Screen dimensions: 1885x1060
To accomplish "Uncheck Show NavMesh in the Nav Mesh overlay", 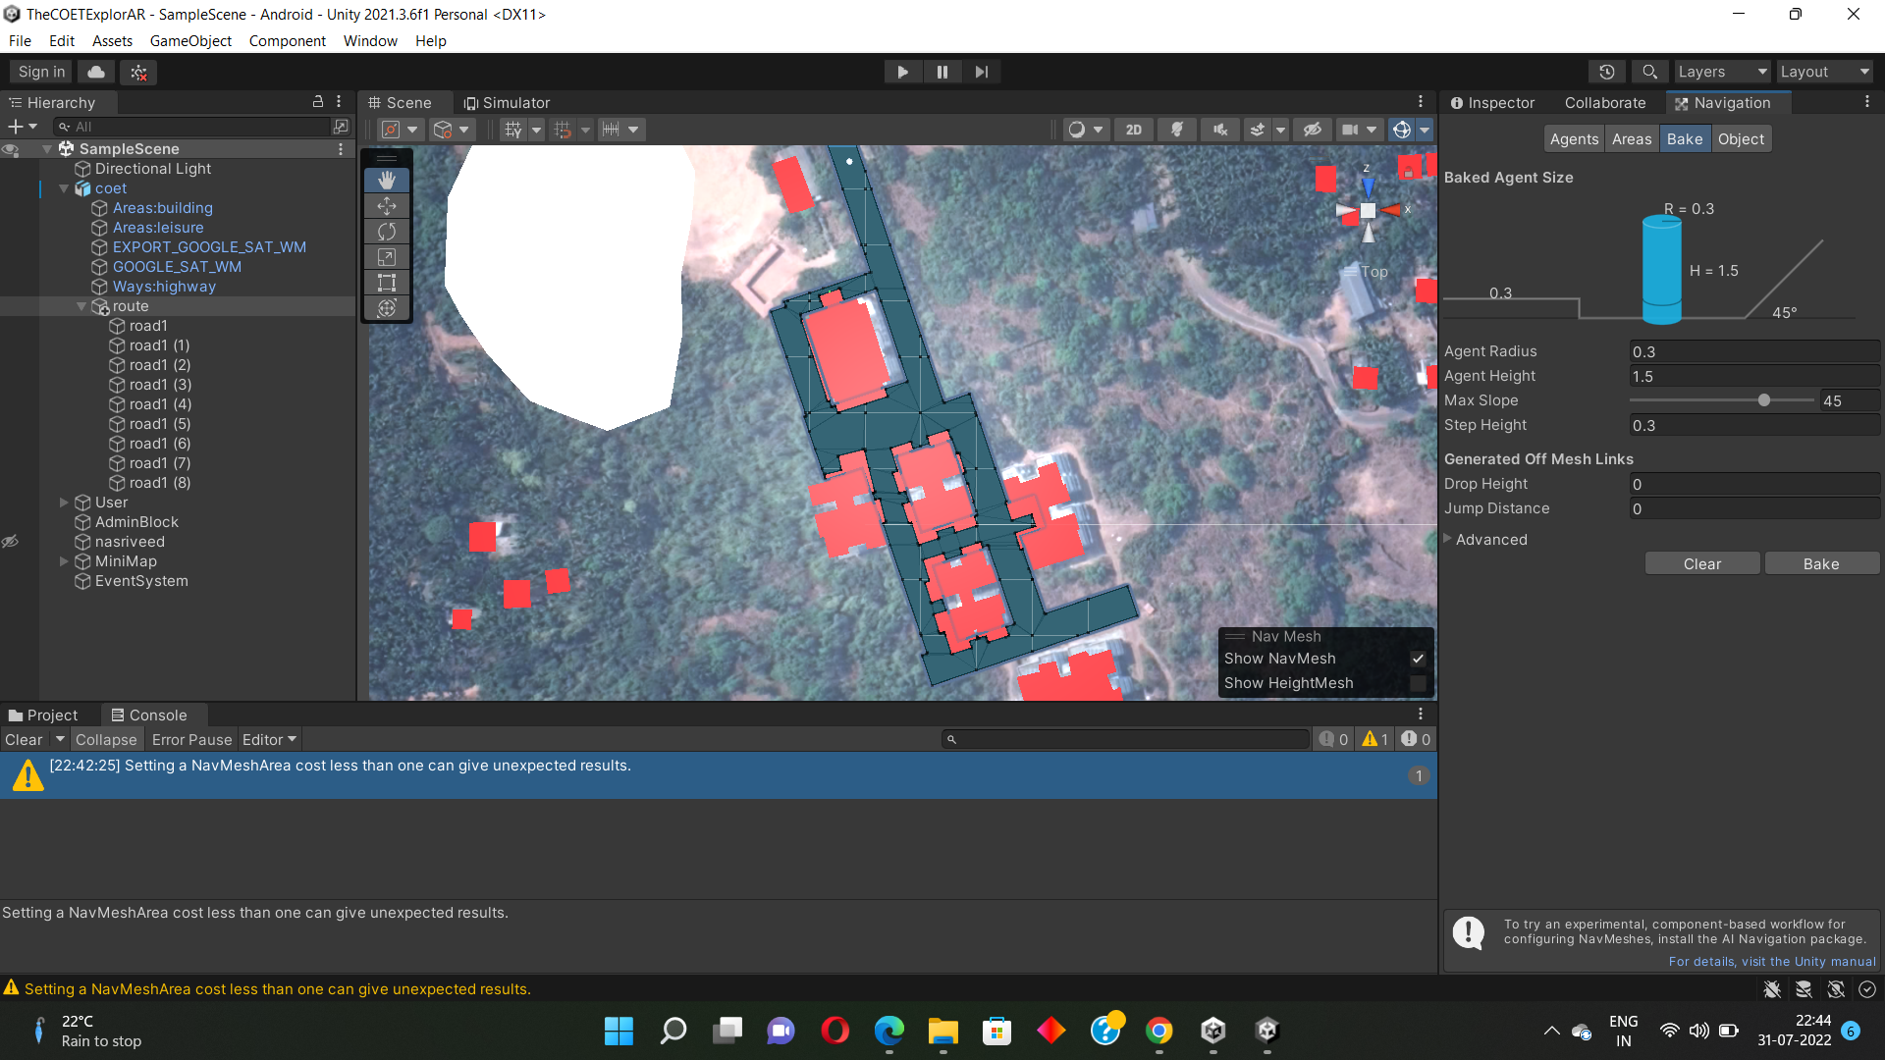I will (1418, 659).
